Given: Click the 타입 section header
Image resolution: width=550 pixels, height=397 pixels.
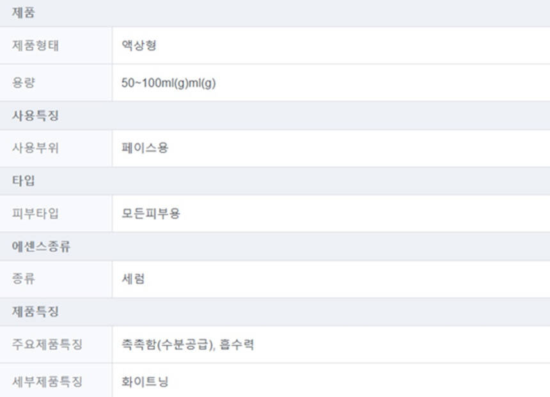Looking at the screenshot, I should tap(24, 181).
